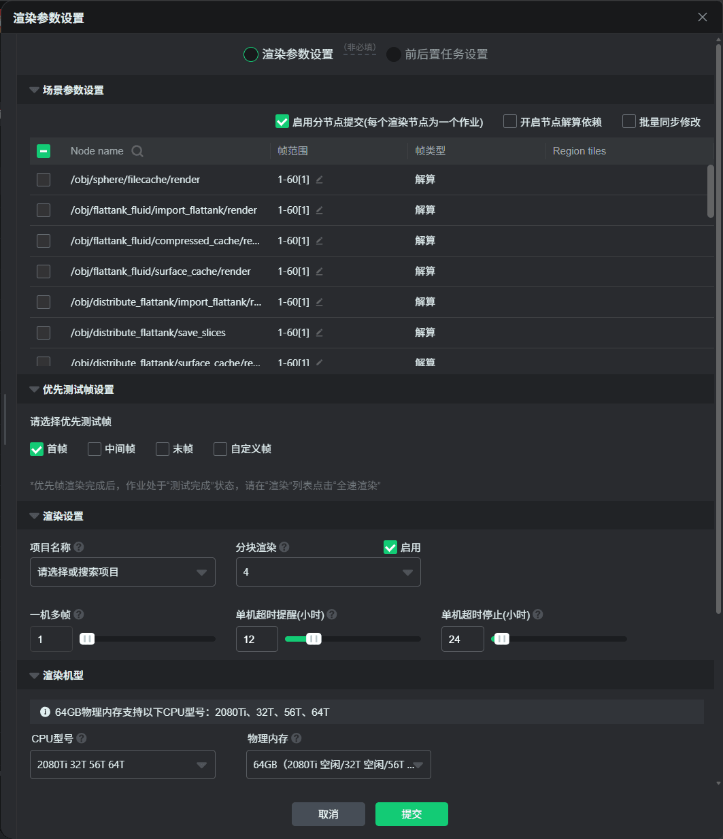Collapse the 渲染设置 section
The height and width of the screenshot is (839, 723).
tap(34, 516)
